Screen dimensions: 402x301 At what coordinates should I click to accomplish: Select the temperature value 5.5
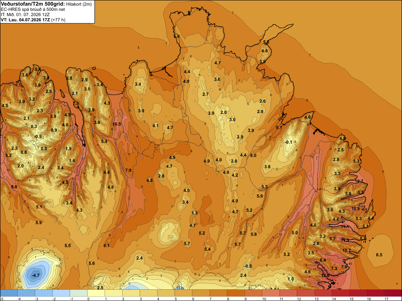pyautogui.click(x=68, y=245)
